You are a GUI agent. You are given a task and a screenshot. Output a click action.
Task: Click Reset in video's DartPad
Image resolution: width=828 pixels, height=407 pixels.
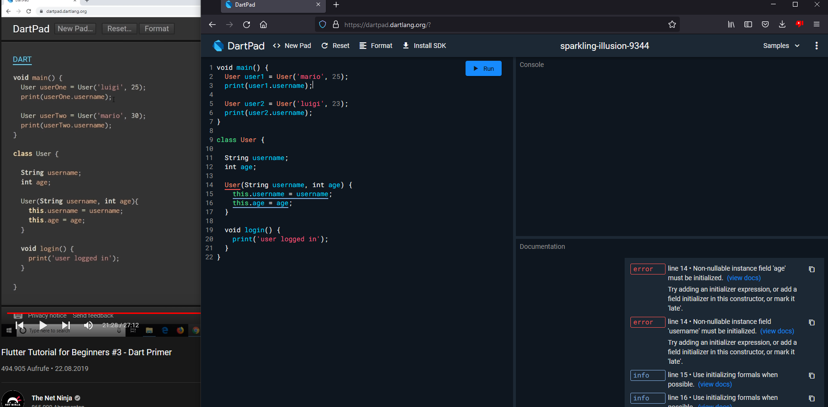pyautogui.click(x=119, y=28)
